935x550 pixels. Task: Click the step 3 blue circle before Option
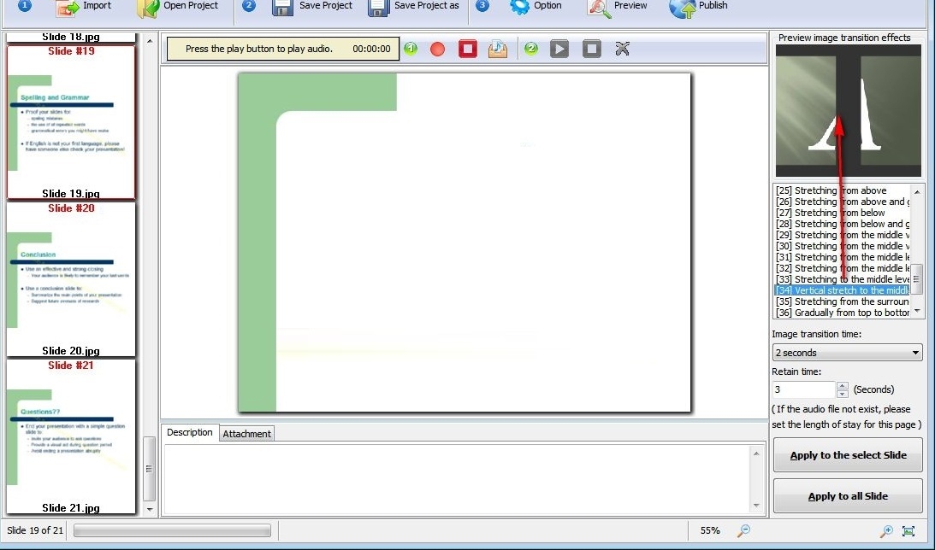(x=482, y=6)
